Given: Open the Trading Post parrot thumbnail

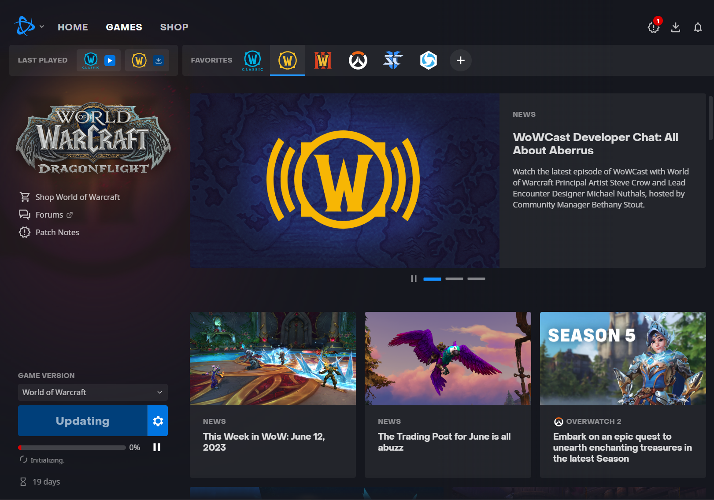Looking at the screenshot, I should pos(448,359).
